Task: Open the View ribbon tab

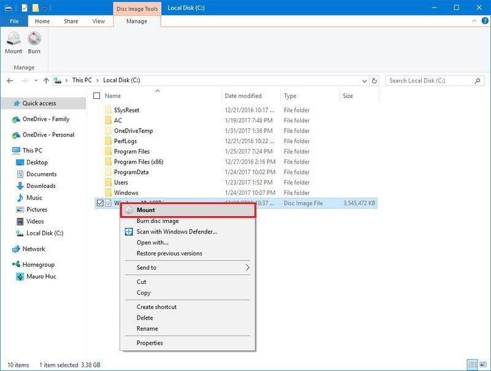Action: 98,21
